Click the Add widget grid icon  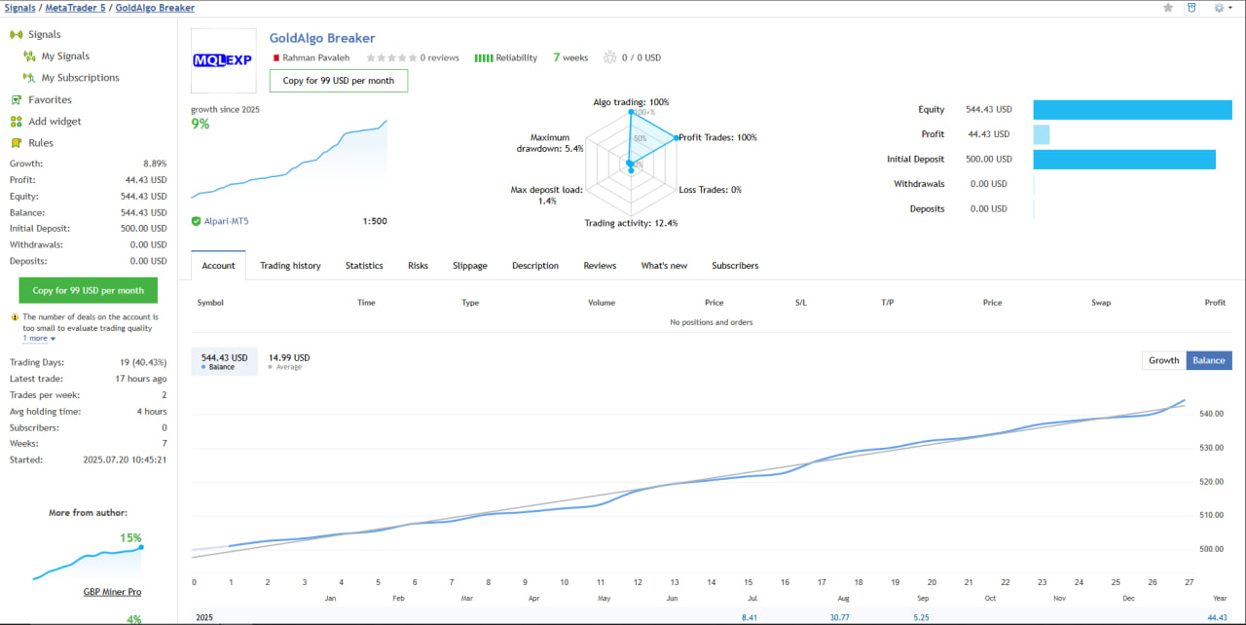click(17, 122)
